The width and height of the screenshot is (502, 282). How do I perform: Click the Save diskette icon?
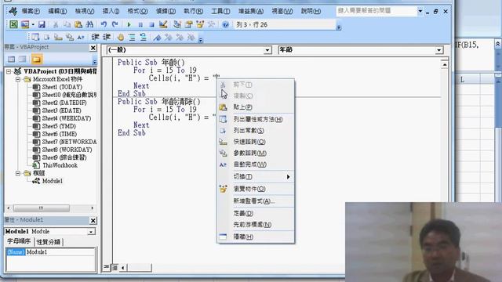tap(42, 24)
